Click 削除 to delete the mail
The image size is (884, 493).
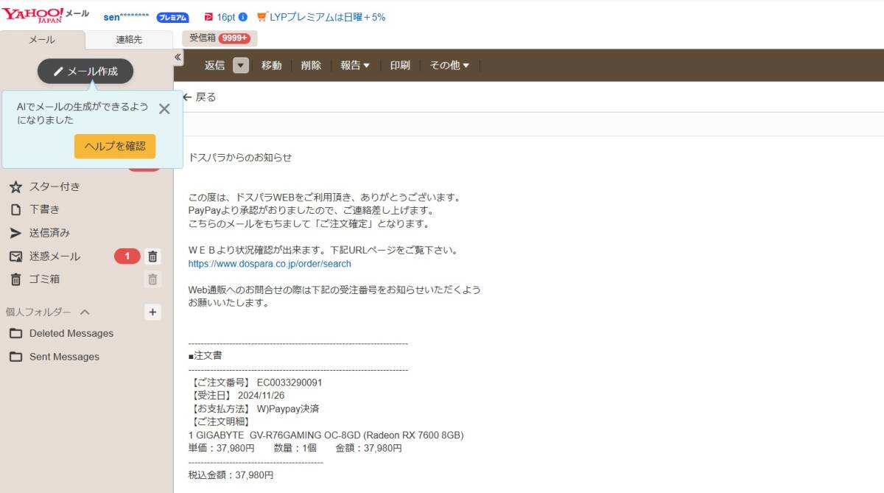311,65
